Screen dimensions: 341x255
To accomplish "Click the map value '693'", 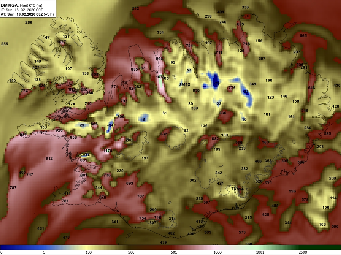I will point(130,184).
